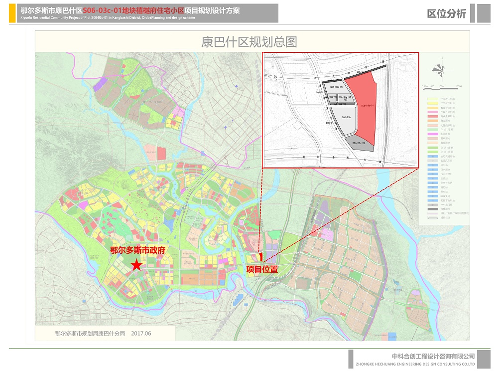Screen dimensions: 498x374
Task: Select the S06-03b parcel in the inset map
Action: click(345, 120)
